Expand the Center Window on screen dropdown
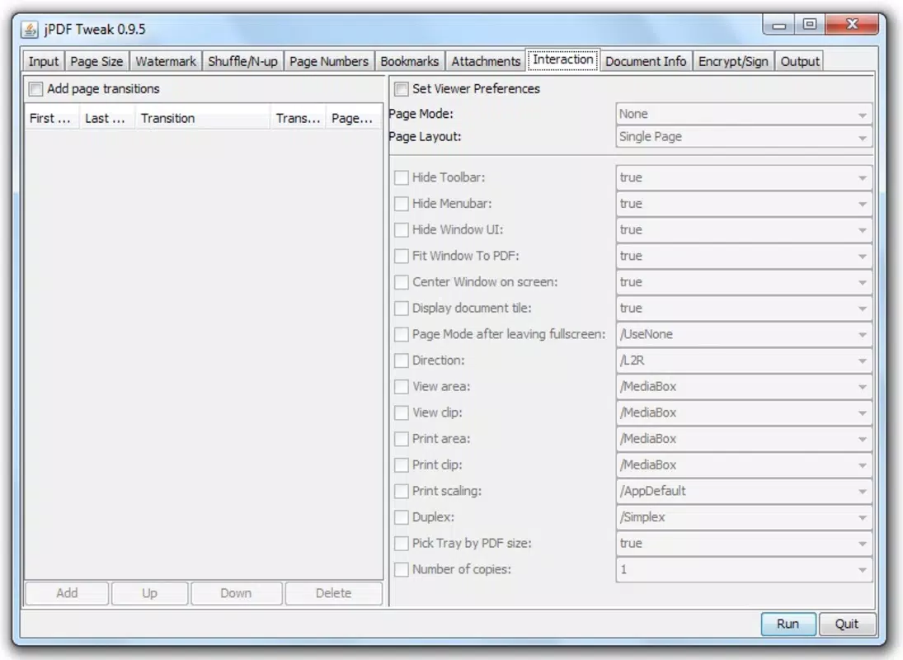903x660 pixels. 744,282
